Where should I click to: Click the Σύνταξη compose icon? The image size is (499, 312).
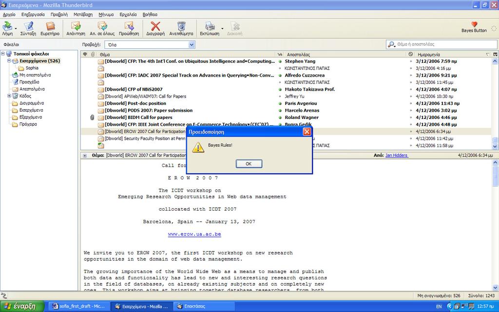(x=28, y=26)
